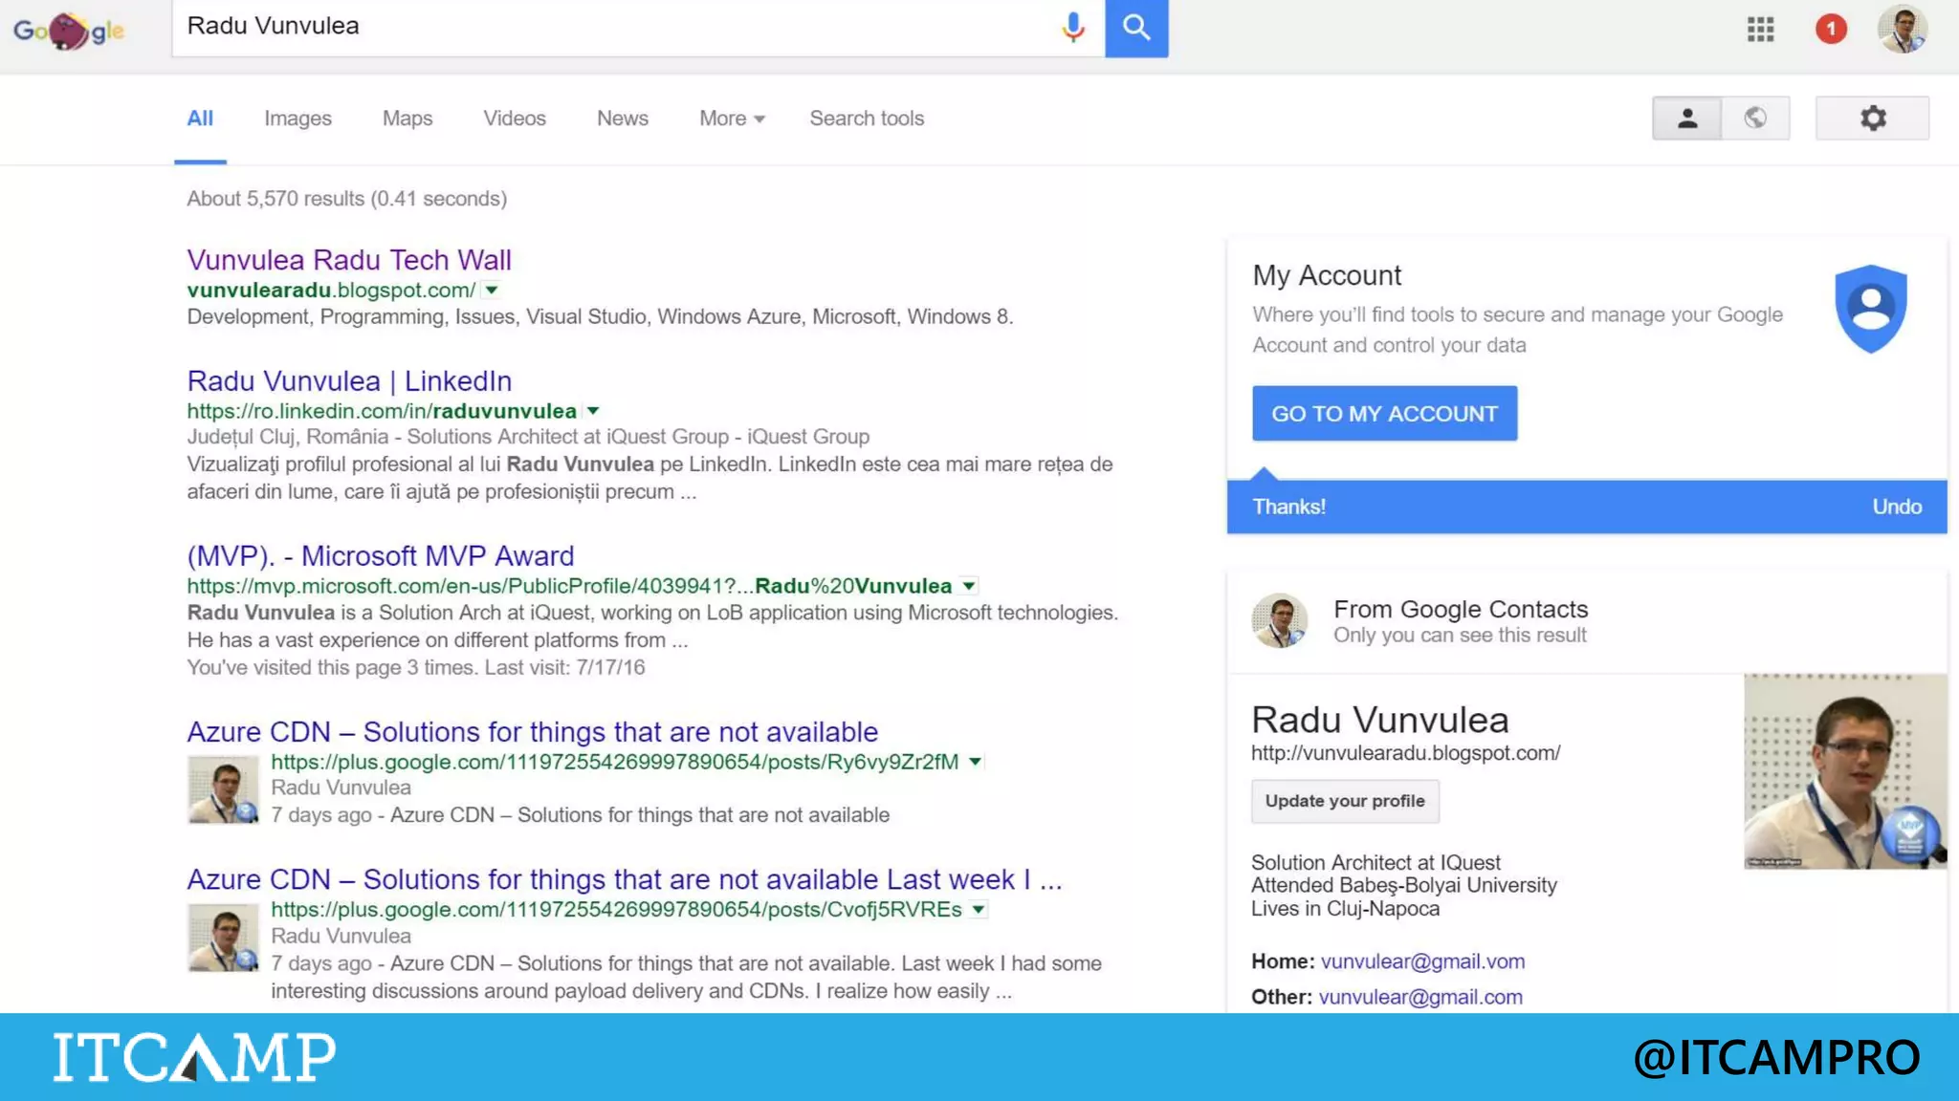Switch to the News tab
1959x1101 pixels.
point(622,119)
